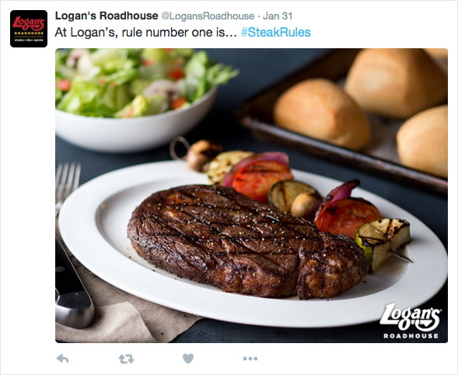
Task: Follow the #SteakRules hashtag
Action: pyautogui.click(x=276, y=32)
